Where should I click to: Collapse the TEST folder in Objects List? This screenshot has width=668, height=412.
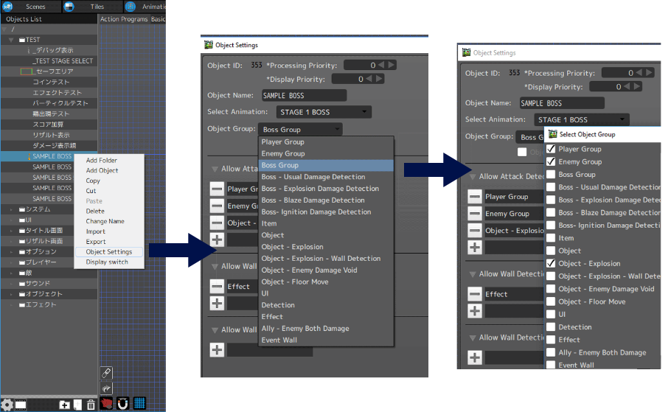pos(12,40)
